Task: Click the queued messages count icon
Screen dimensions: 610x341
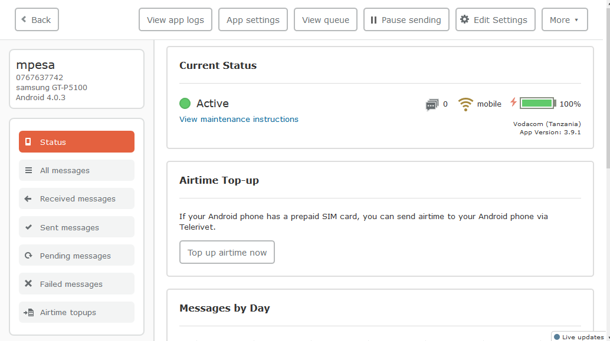Action: click(x=432, y=104)
